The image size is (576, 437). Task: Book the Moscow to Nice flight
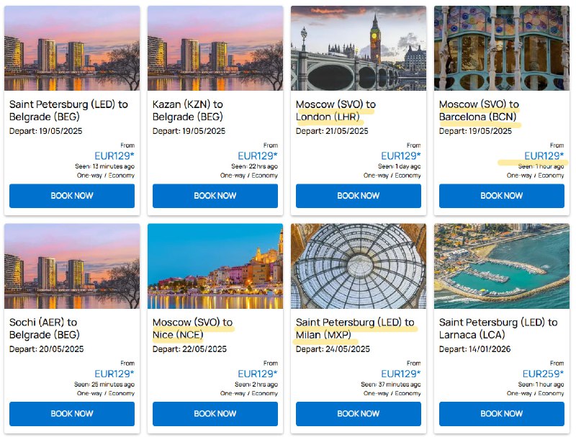[215, 414]
